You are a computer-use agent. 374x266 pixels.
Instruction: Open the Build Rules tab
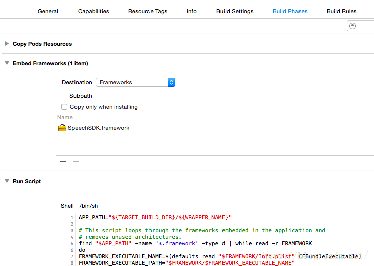[342, 11]
